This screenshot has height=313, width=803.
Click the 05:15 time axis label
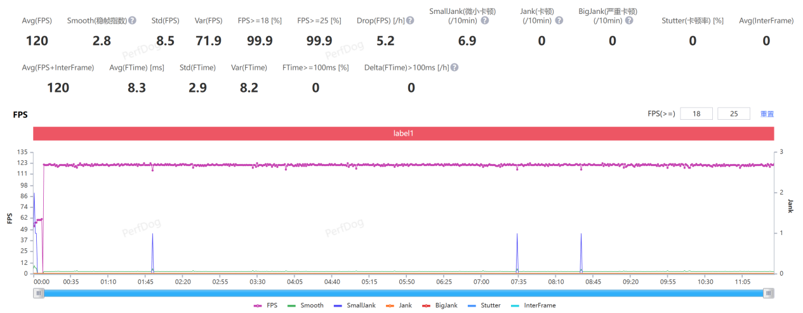[369, 281]
